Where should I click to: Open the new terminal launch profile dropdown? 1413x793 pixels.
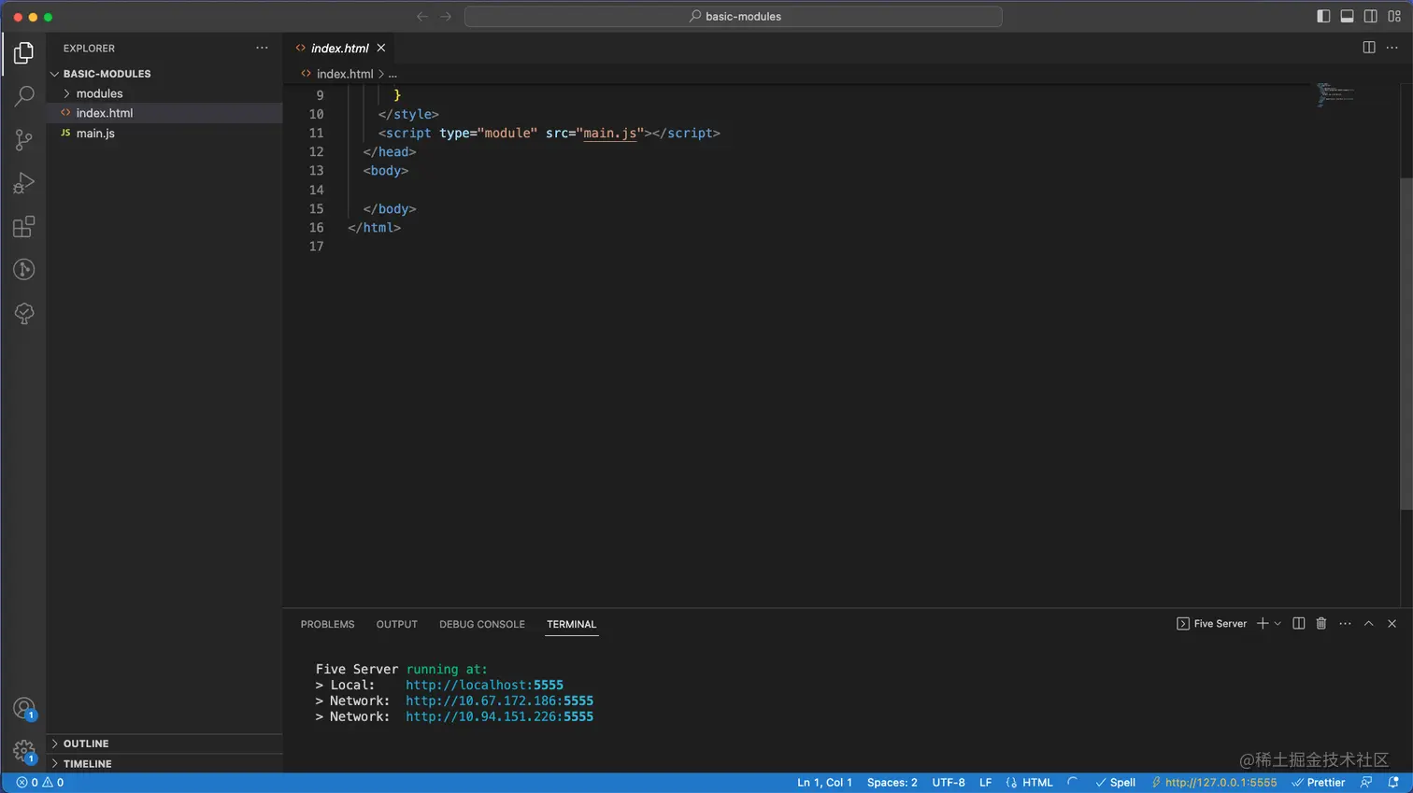coord(1277,624)
